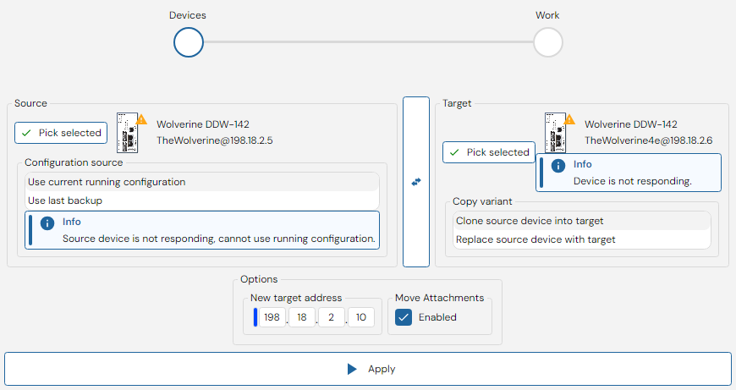Click info icon in source configuration message
This screenshot has width=736, height=390.
pos(47,223)
